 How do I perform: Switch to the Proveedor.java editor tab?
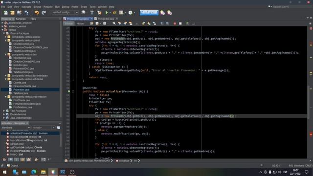[106, 19]
